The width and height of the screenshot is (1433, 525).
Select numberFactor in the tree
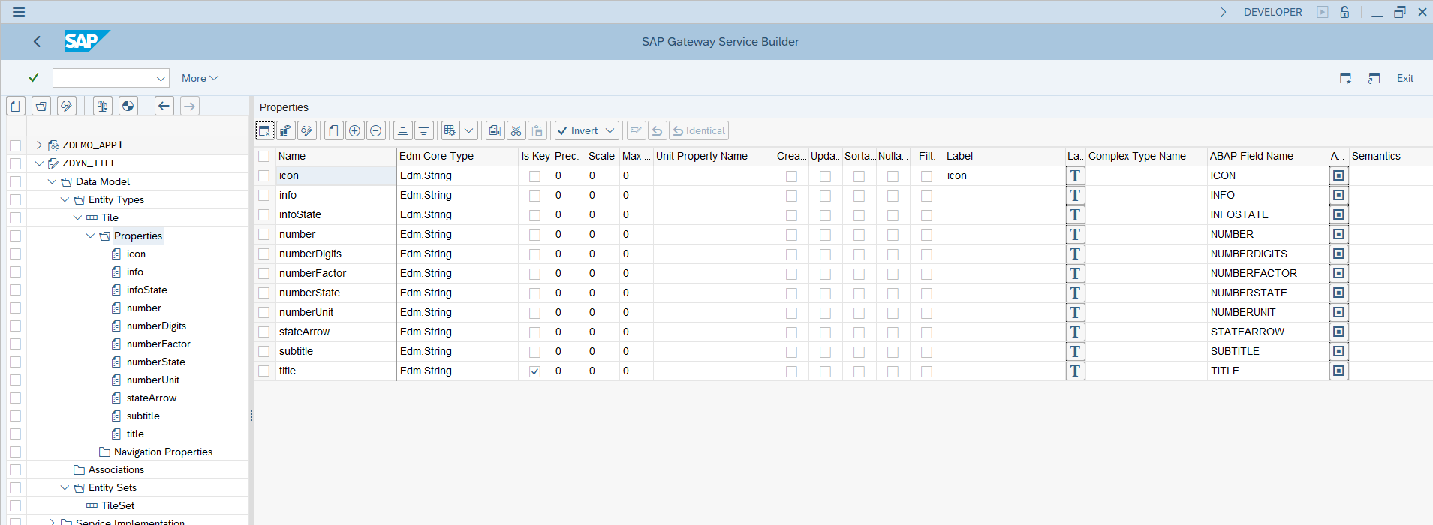point(158,343)
